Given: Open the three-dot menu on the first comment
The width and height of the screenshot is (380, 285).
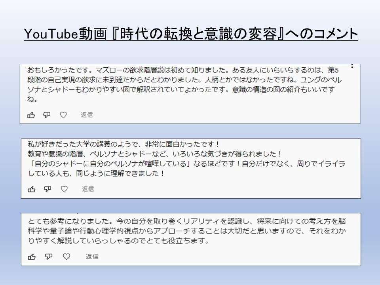Looking at the screenshot, I should pos(352,66).
